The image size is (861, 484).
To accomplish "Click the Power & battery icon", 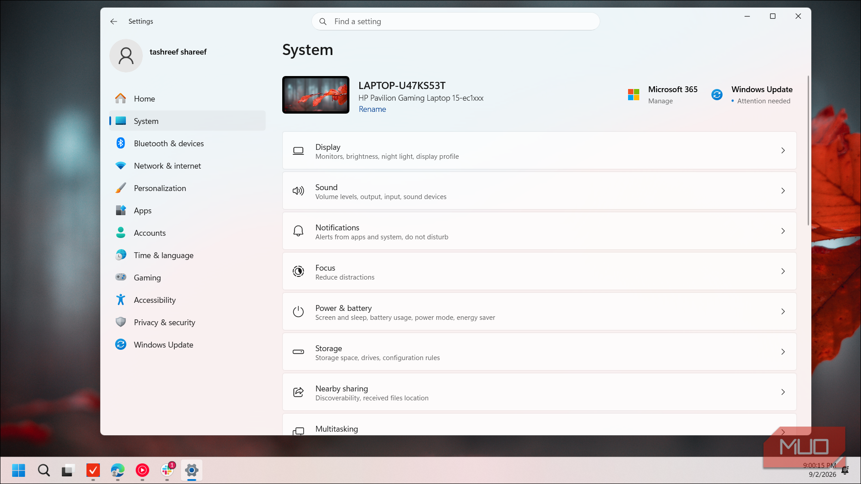I will tap(298, 312).
